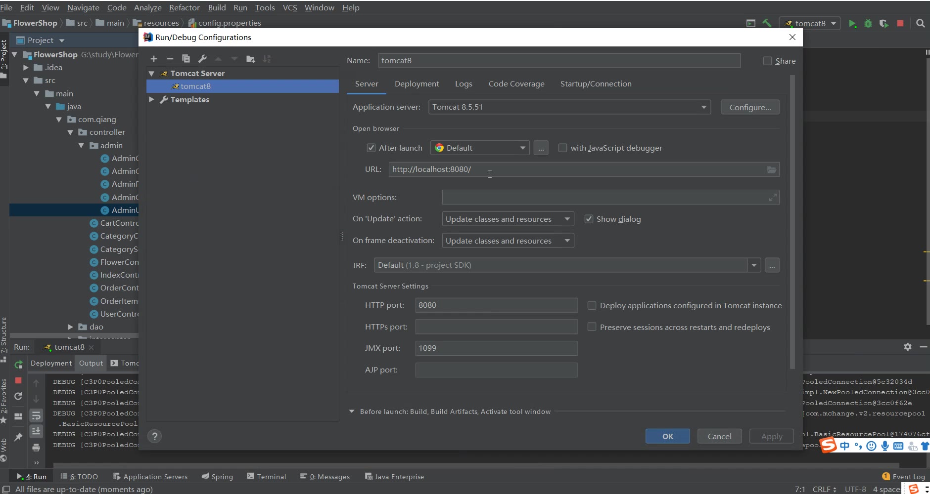Viewport: 930px width, 494px height.
Task: Open the JRE dropdown arrow
Action: click(x=754, y=265)
